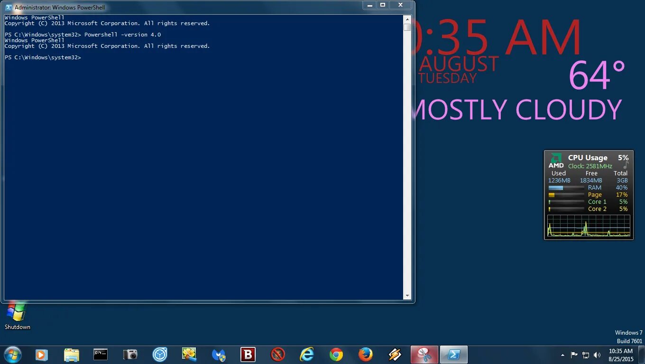The height and width of the screenshot is (364, 645).
Task: Click the 'TUESDAY' day text on desktop
Action: [x=447, y=78]
